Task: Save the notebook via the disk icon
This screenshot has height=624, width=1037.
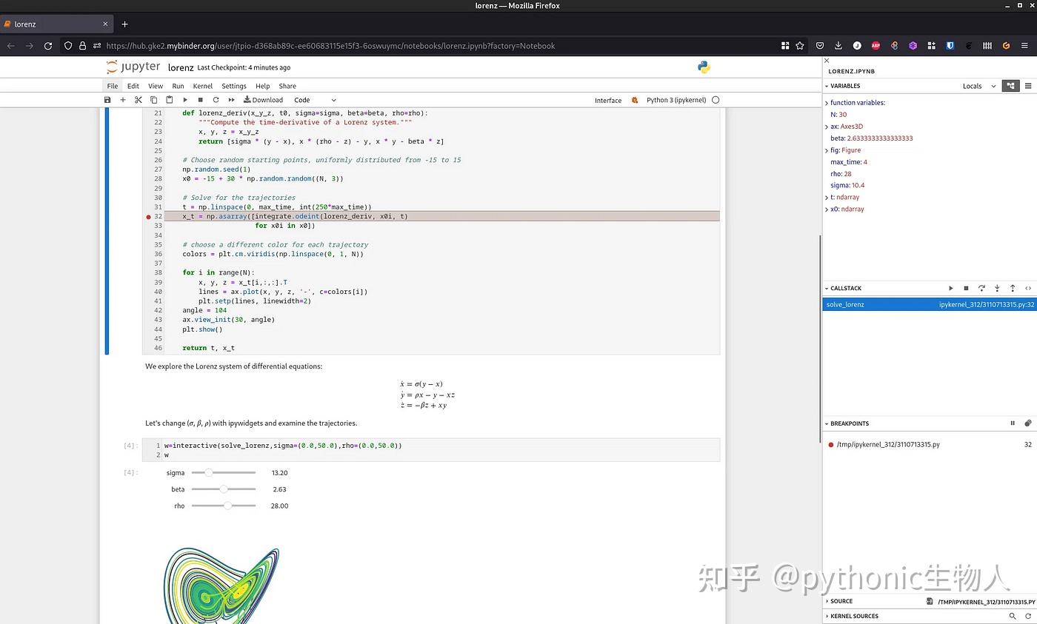Action: click(107, 100)
